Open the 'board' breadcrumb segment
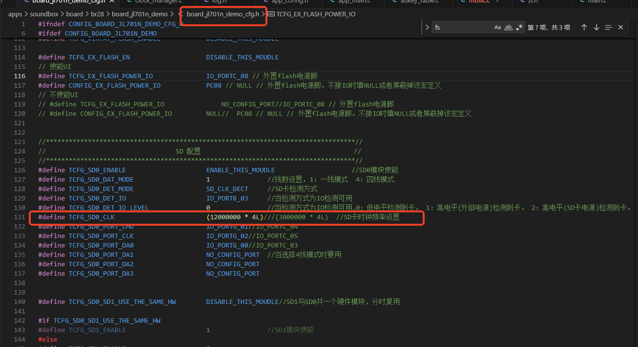 click(74, 14)
